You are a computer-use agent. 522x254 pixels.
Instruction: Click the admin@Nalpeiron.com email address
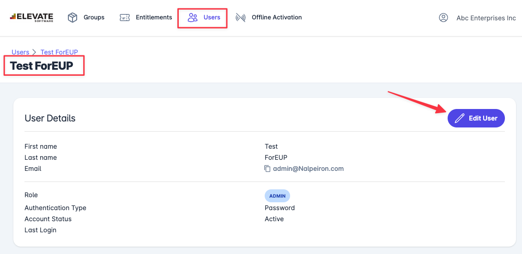(x=308, y=169)
